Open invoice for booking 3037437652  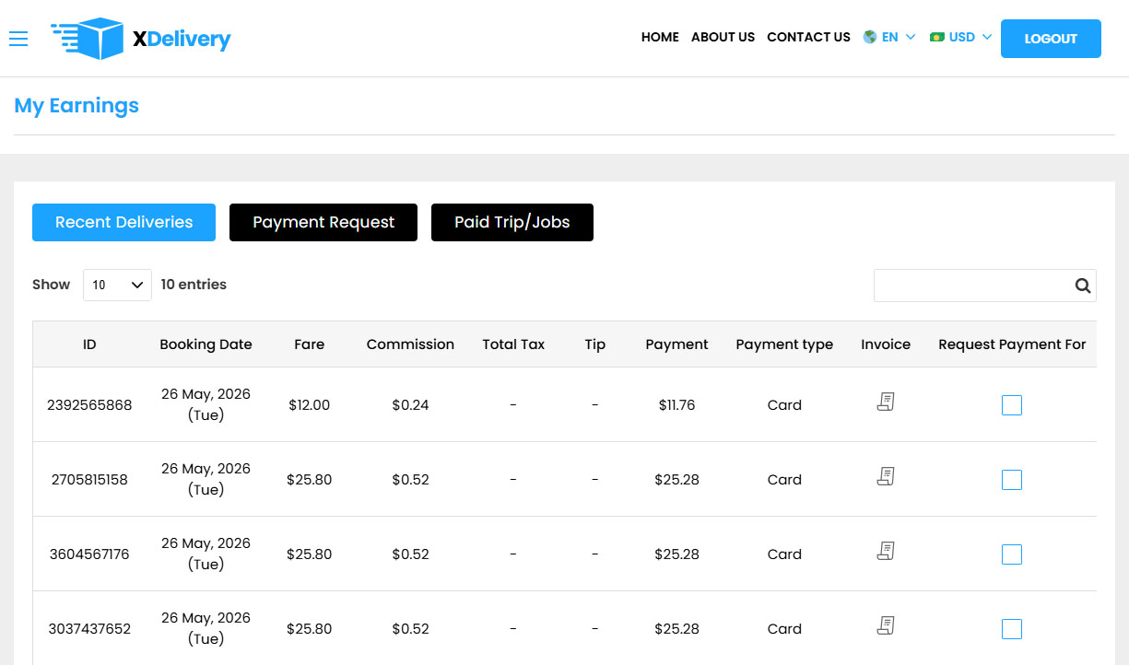(886, 625)
